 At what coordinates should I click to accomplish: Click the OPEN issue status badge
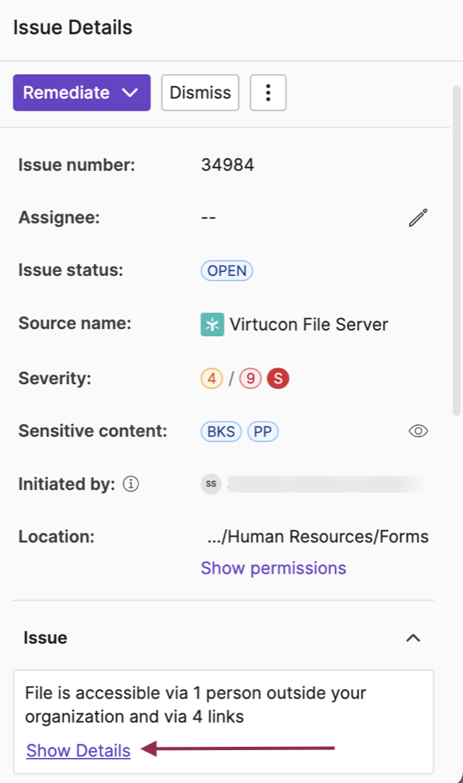point(227,270)
